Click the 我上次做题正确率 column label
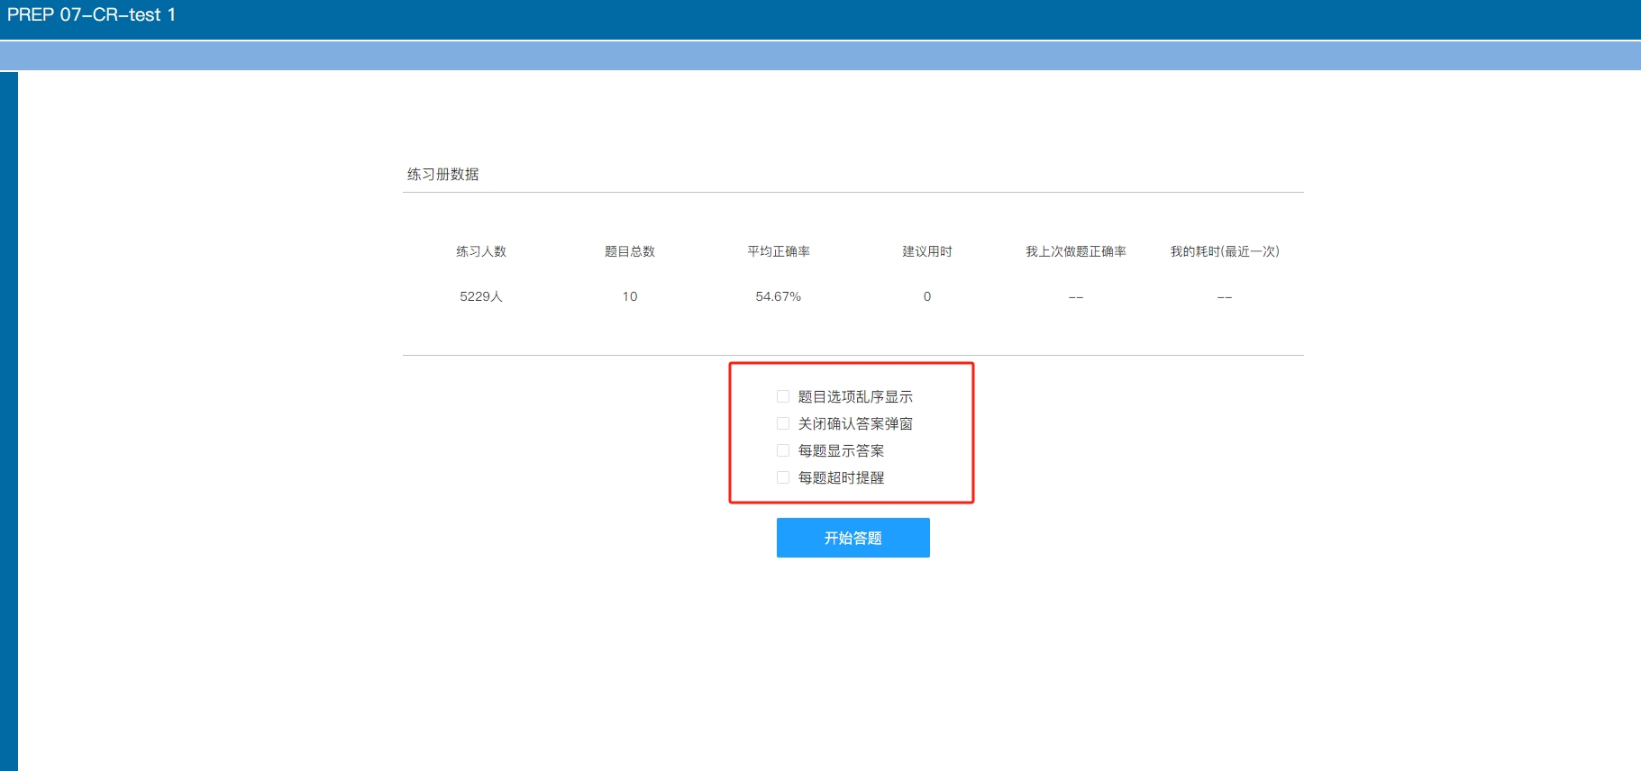Screen dimensions: 1641x771 [x=1076, y=251]
